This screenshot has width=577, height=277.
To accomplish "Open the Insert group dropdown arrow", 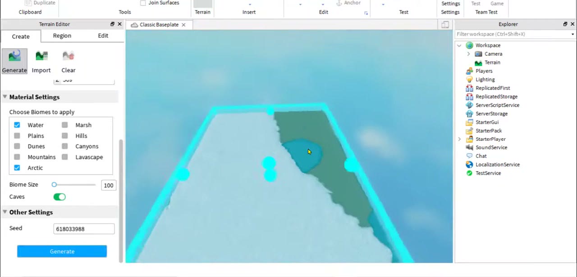I will [x=250, y=4].
